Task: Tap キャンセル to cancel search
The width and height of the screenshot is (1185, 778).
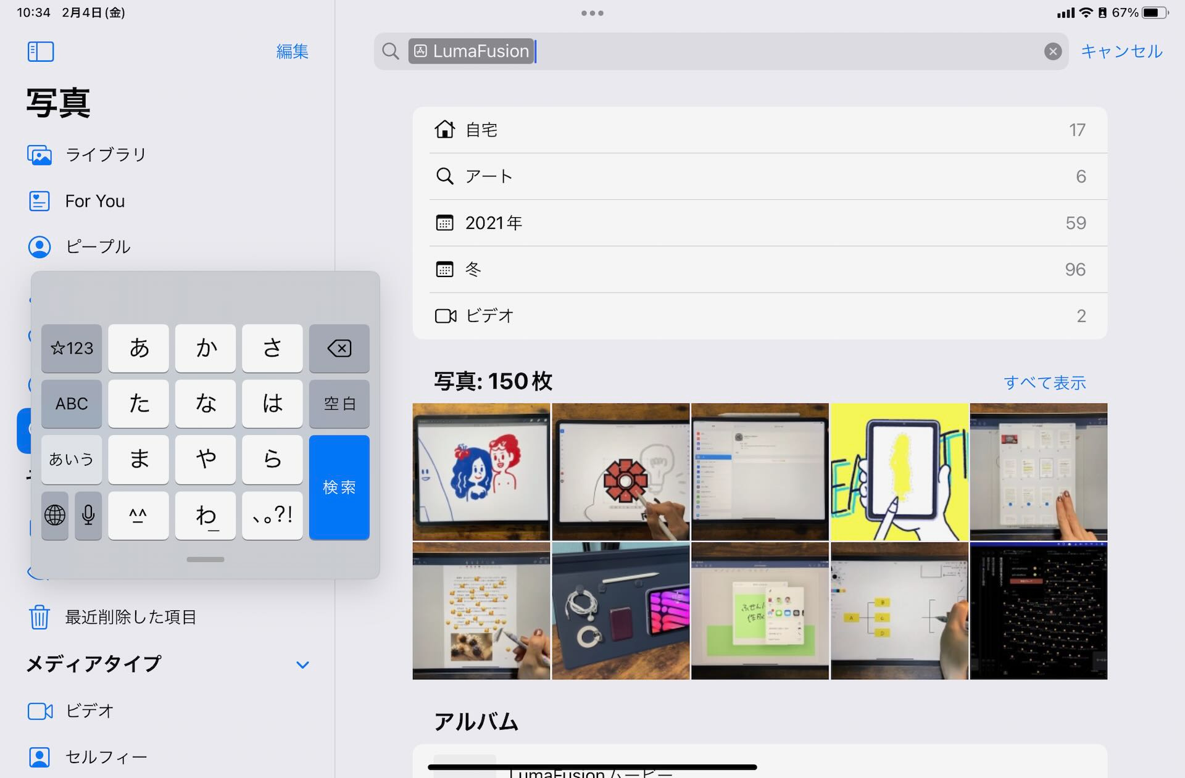Action: coord(1121,51)
